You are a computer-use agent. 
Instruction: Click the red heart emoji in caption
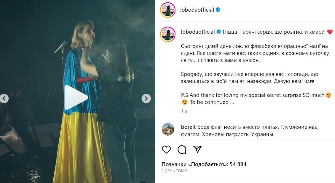pyautogui.click(x=330, y=32)
